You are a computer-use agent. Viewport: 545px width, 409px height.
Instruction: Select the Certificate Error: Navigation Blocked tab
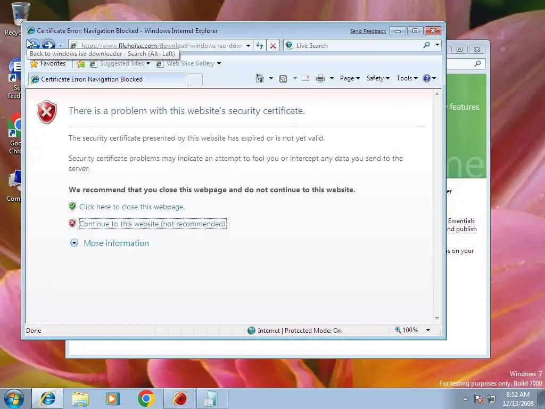(108, 79)
